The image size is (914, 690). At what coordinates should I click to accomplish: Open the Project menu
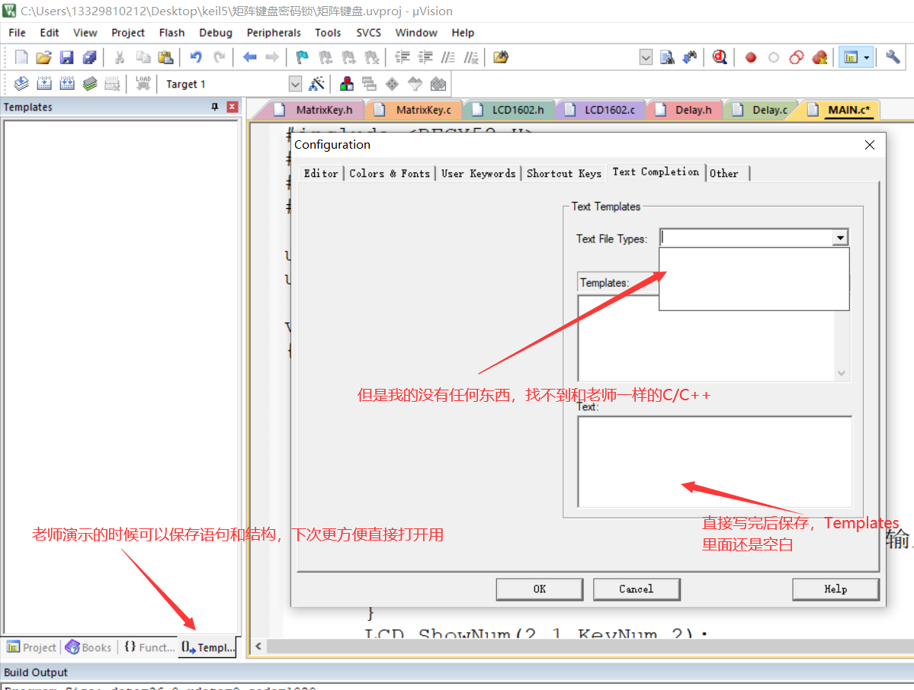(x=127, y=33)
